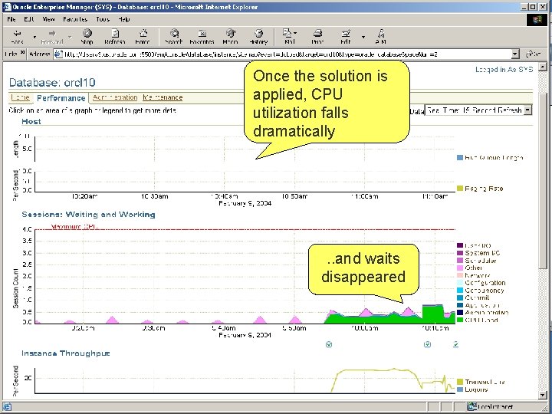Open the Mail icon dropdown arrow
Screen dimensions: 552x414
point(295,33)
